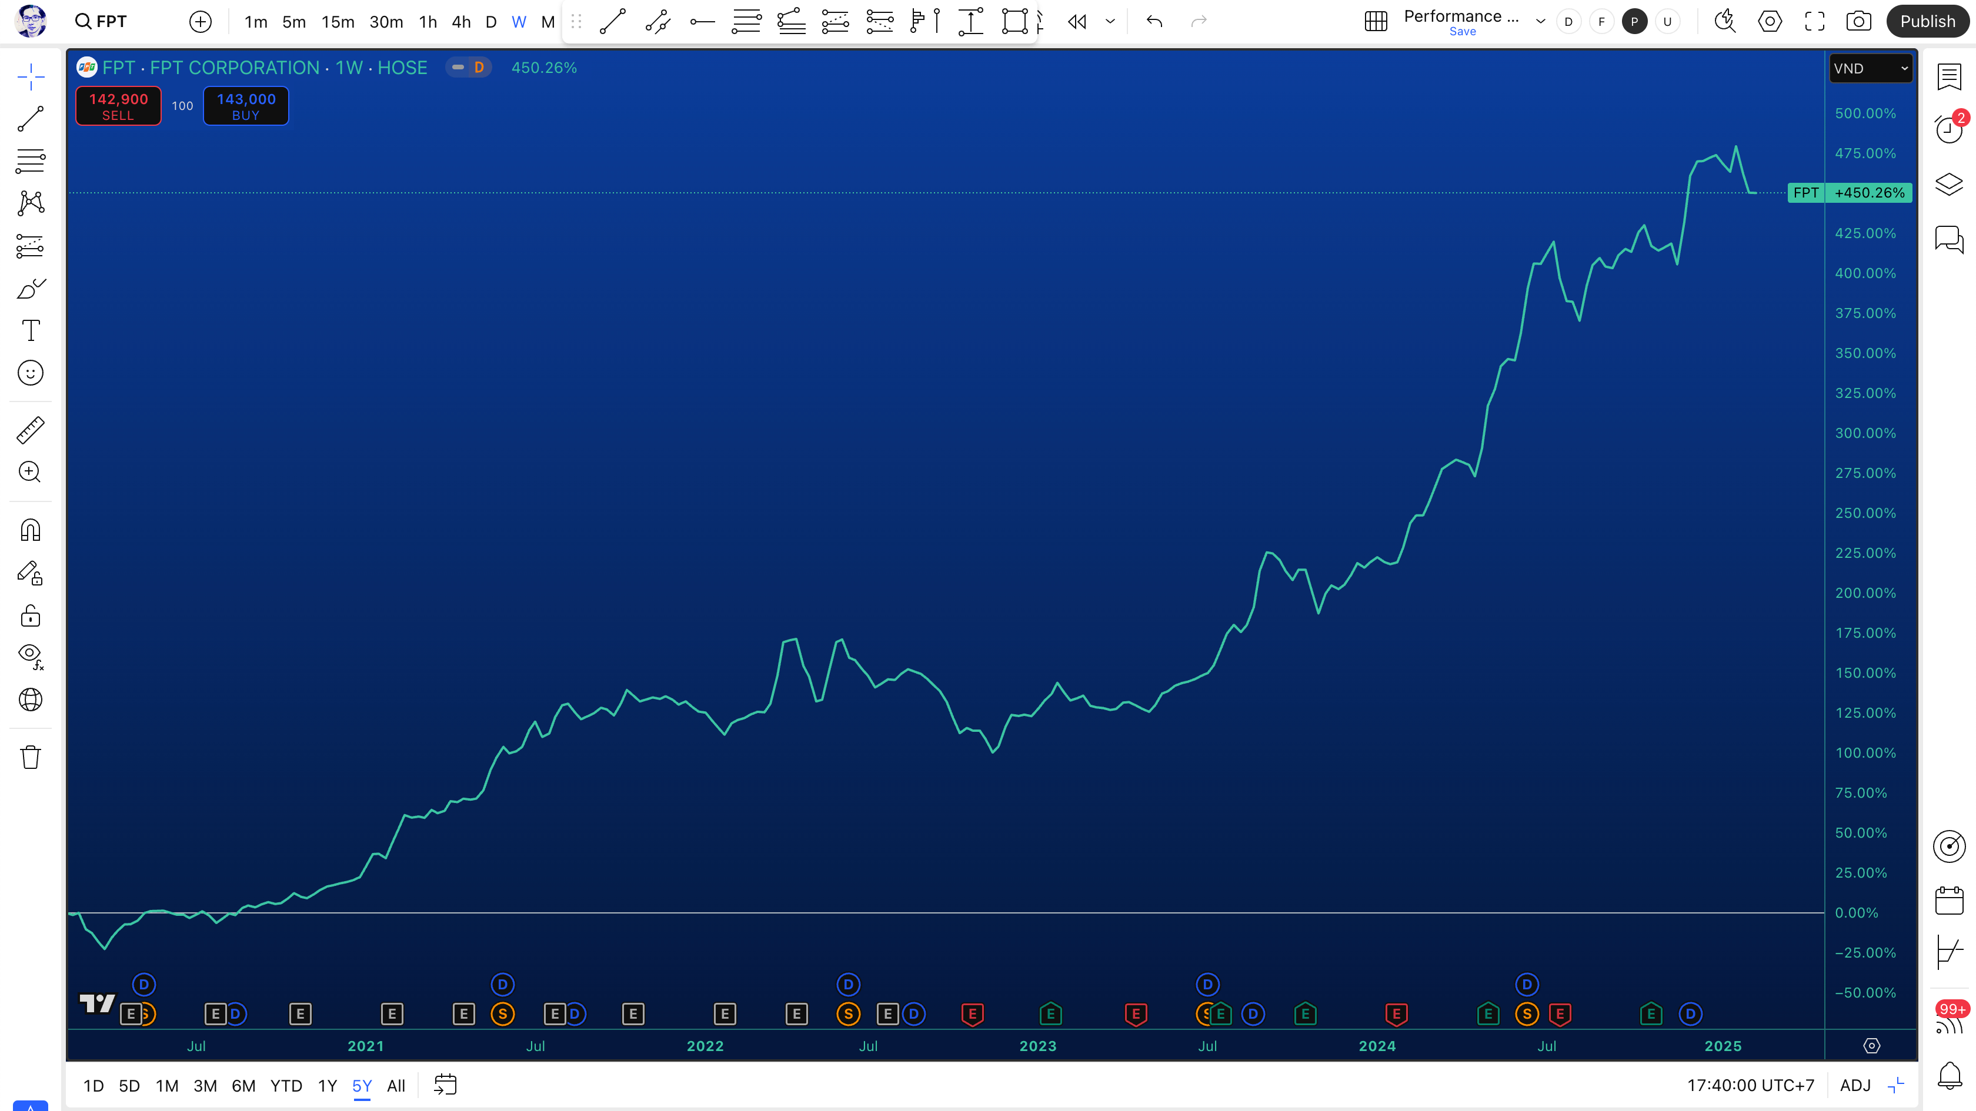Click the 143,000 BUY button
This screenshot has width=1976, height=1111.
[x=245, y=106]
